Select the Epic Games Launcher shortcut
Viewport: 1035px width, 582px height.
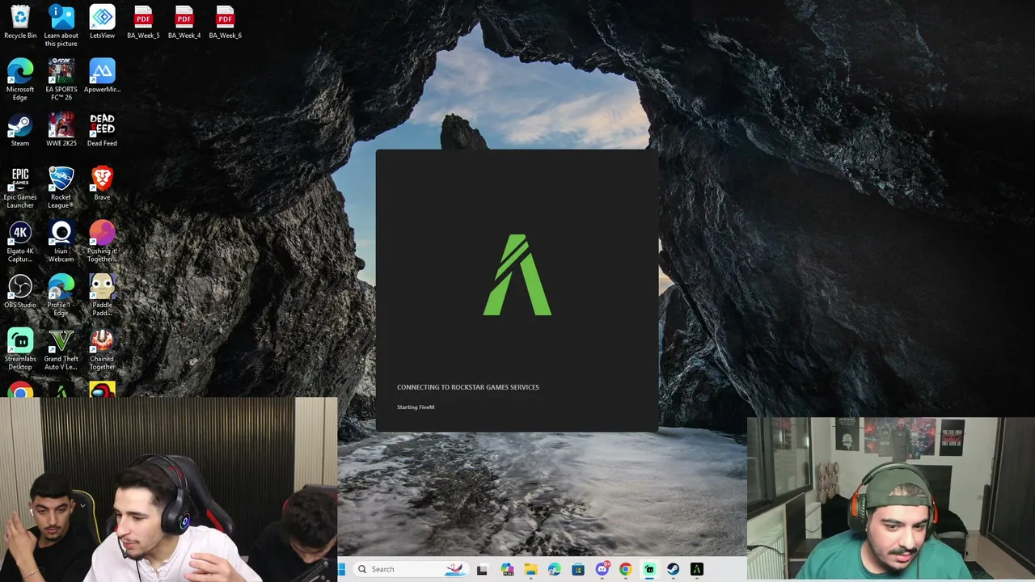pyautogui.click(x=20, y=188)
